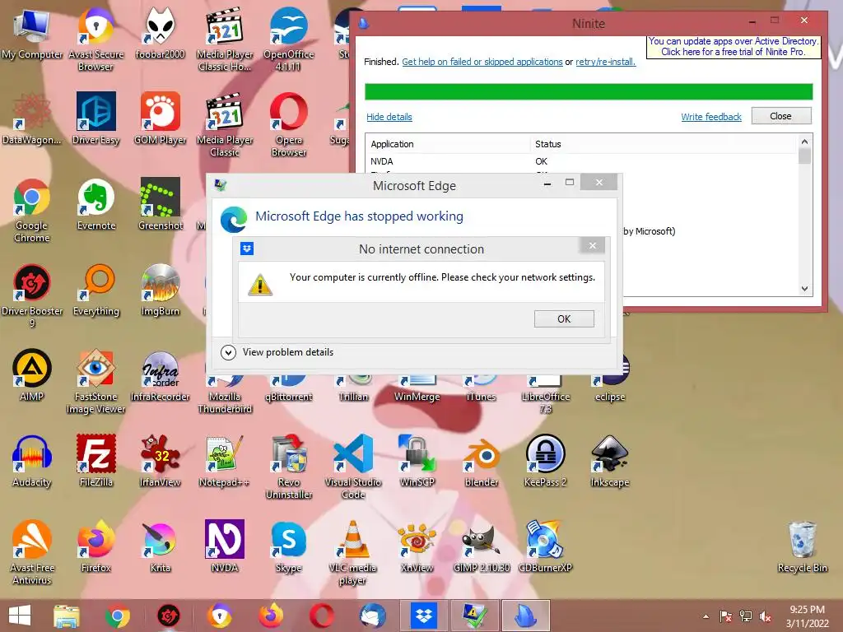Click the Status column header in Ninite
The image size is (843, 632).
coord(664,144)
